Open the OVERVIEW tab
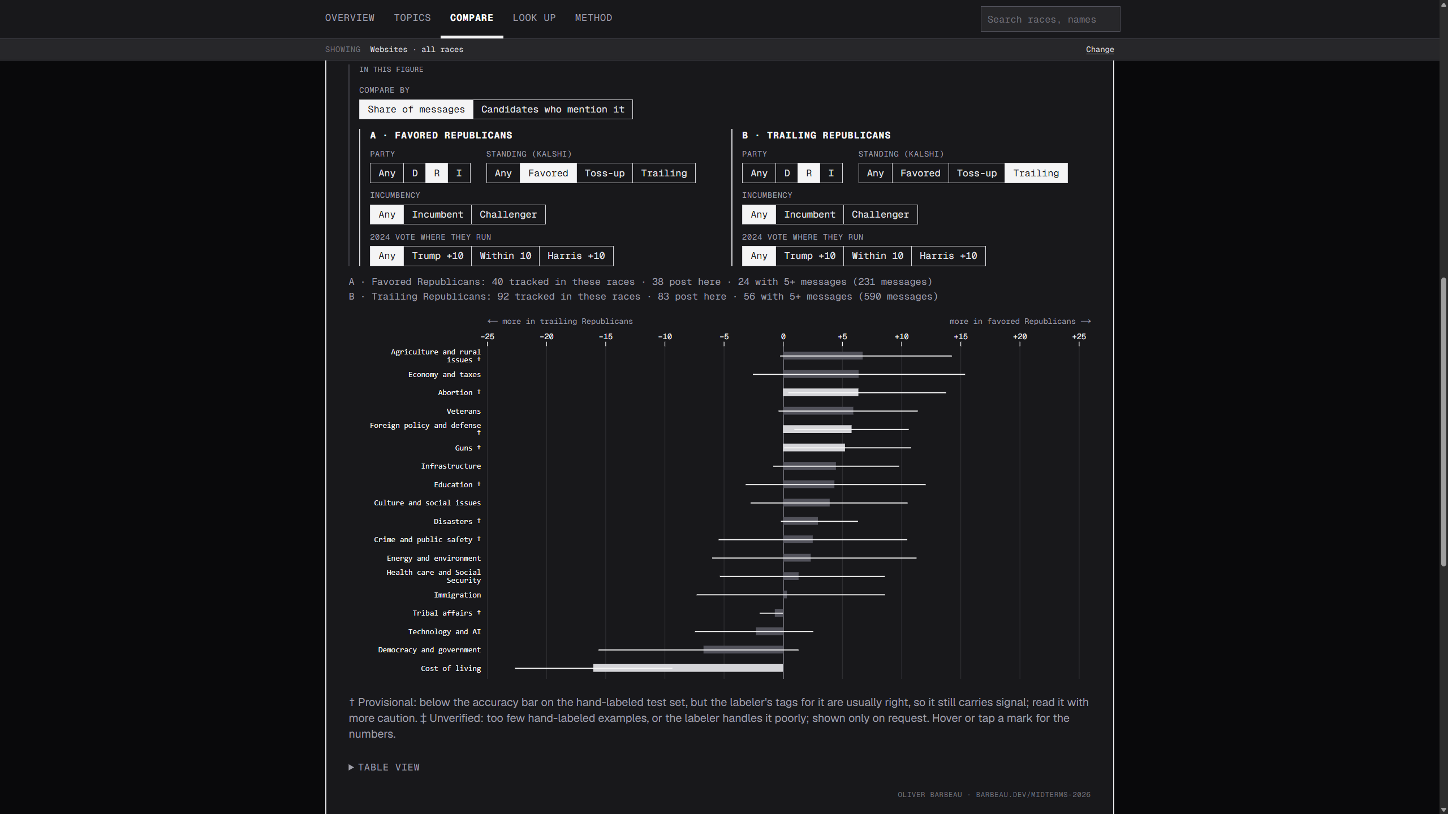This screenshot has height=814, width=1448. 350,18
